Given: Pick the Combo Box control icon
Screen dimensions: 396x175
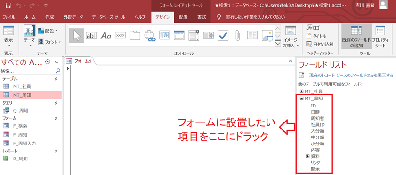Looking at the screenshot, I should [x=194, y=36].
